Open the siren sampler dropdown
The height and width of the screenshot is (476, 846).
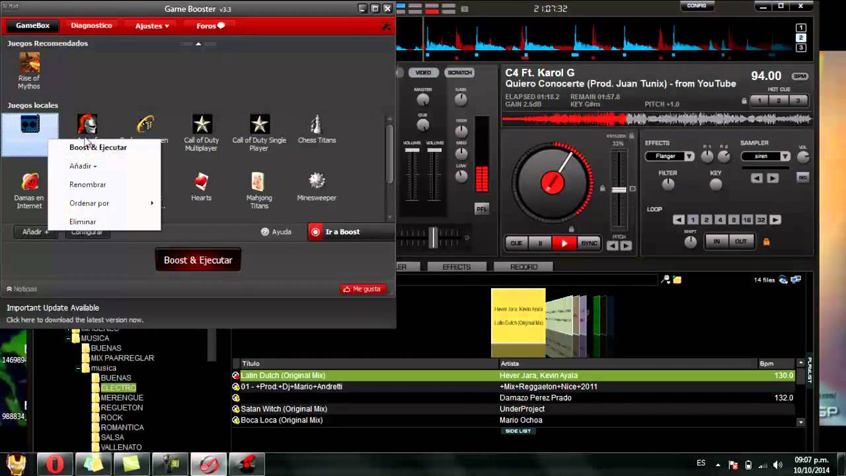click(x=785, y=157)
